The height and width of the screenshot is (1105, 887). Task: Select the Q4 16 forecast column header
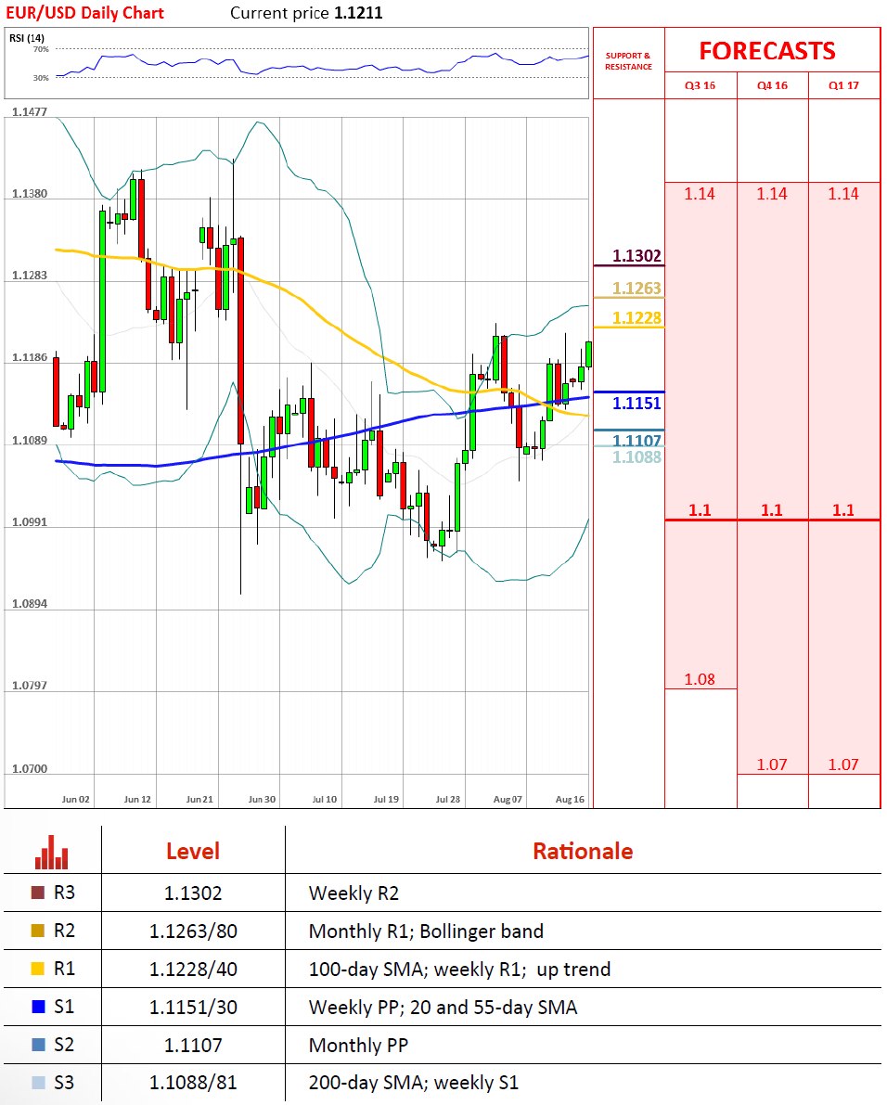(772, 85)
